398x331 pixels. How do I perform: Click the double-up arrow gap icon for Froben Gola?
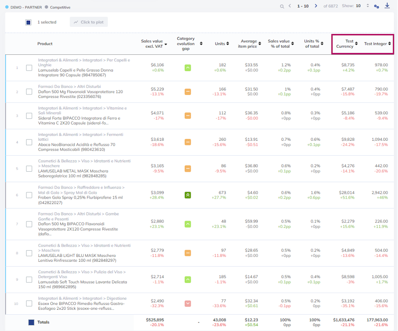188,195
